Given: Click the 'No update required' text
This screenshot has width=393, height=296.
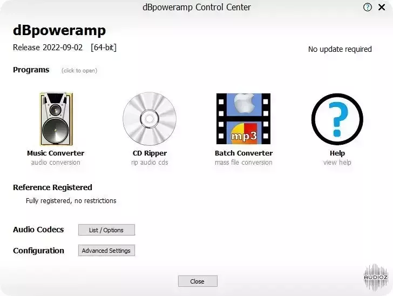Looking at the screenshot, I should pos(340,49).
